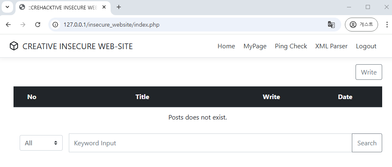Click the Logout link
The width and height of the screenshot is (392, 167).
coord(366,46)
